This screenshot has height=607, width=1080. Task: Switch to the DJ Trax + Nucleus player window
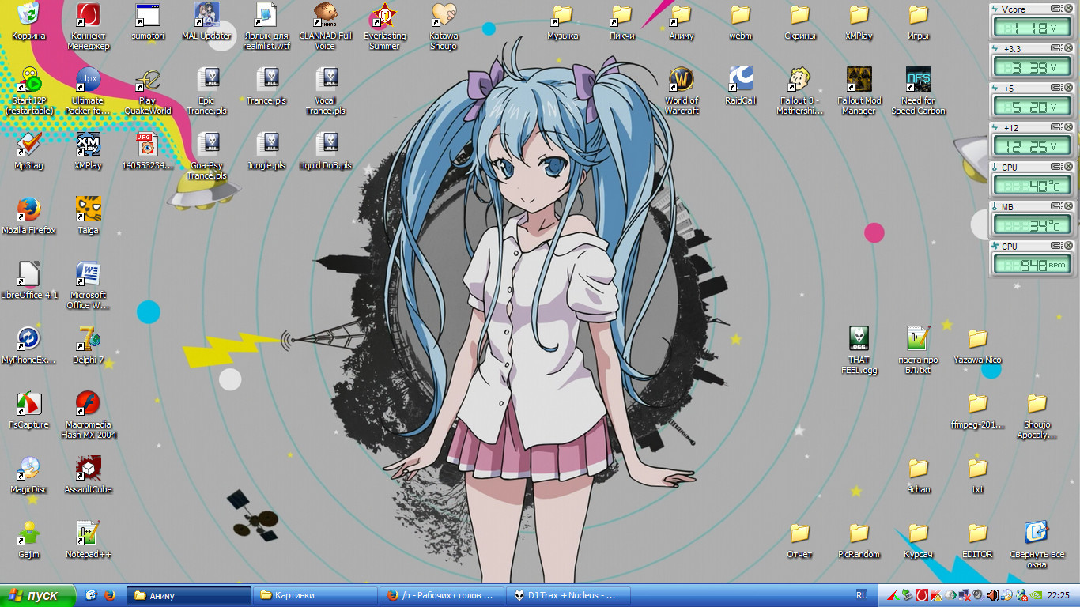pyautogui.click(x=567, y=595)
